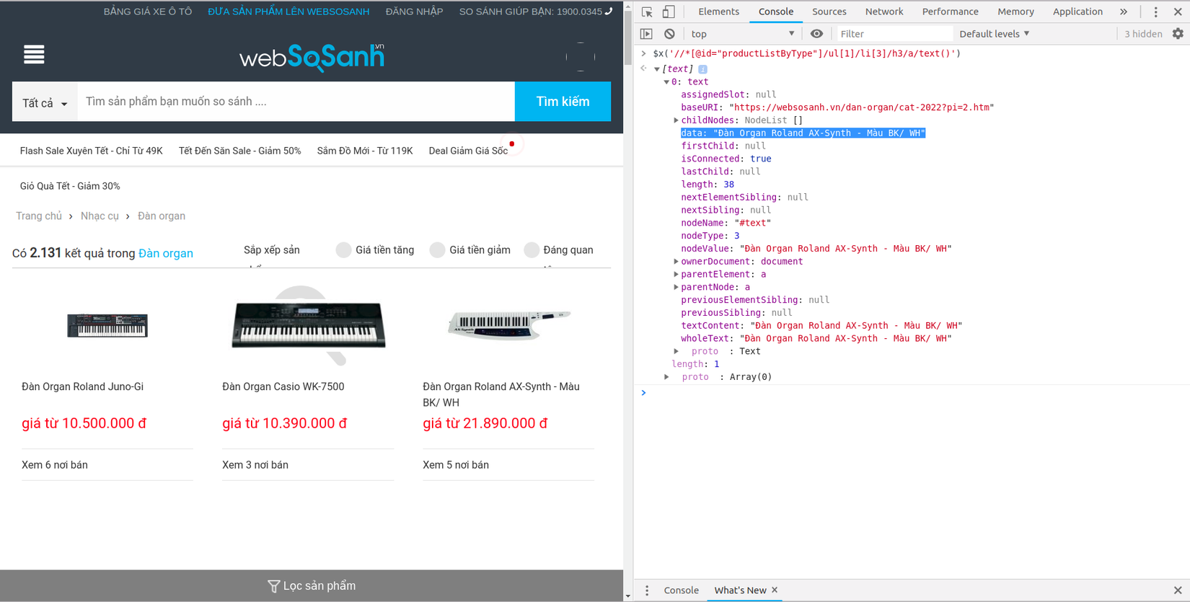Switch to the Sources tab
Image resolution: width=1190 pixels, height=602 pixels.
(x=829, y=12)
